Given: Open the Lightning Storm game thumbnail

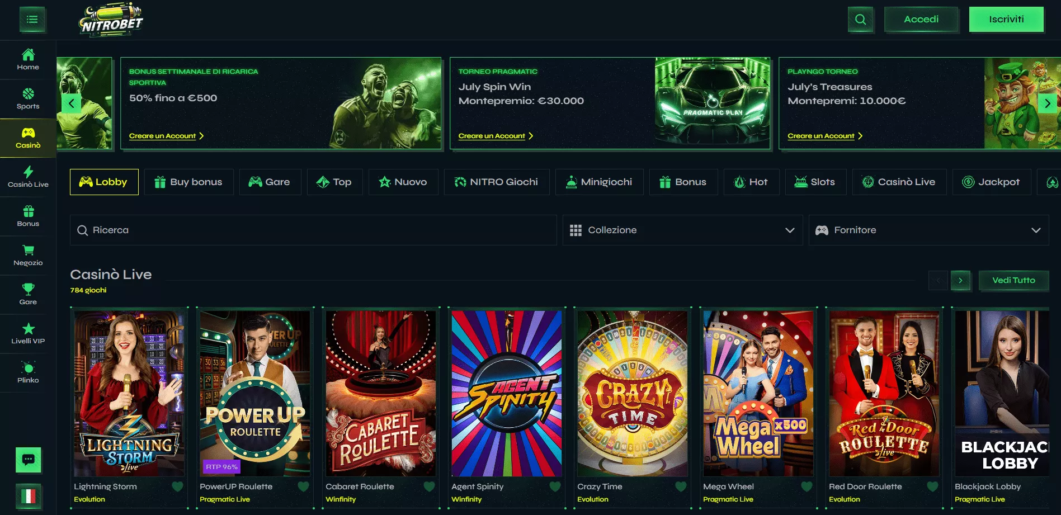Looking at the screenshot, I should [129, 394].
